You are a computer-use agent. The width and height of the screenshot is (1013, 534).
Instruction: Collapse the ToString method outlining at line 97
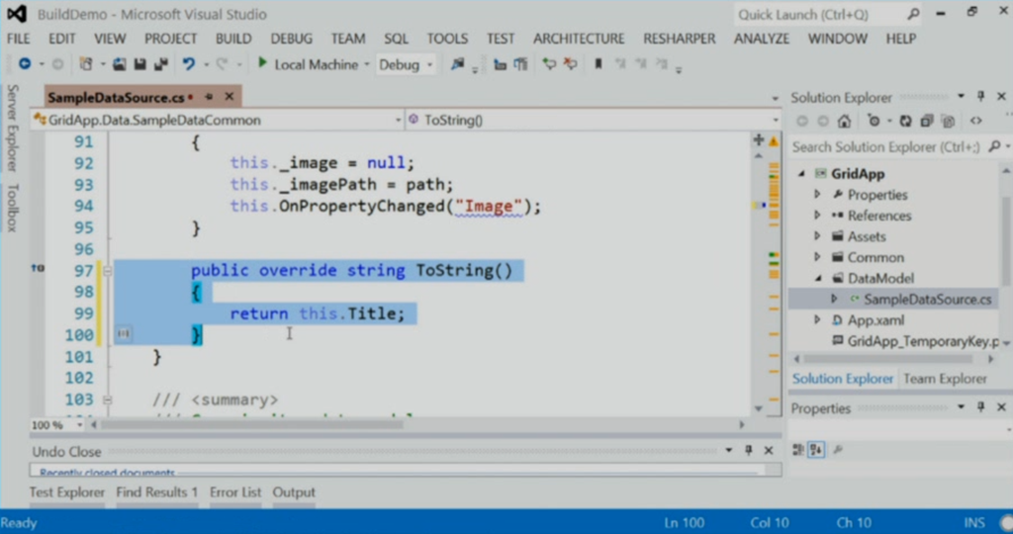point(107,271)
